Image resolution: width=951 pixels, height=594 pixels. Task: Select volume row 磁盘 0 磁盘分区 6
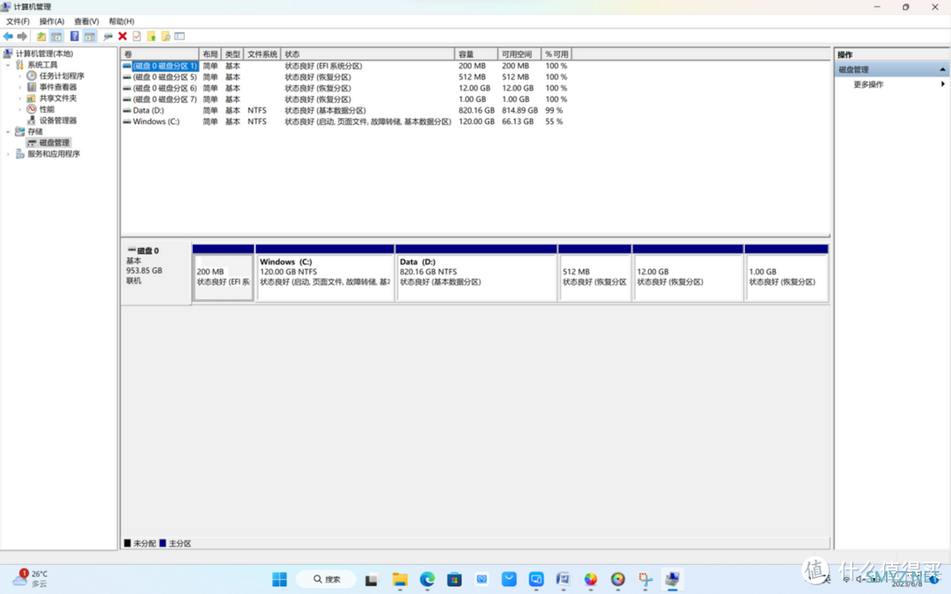tap(345, 88)
